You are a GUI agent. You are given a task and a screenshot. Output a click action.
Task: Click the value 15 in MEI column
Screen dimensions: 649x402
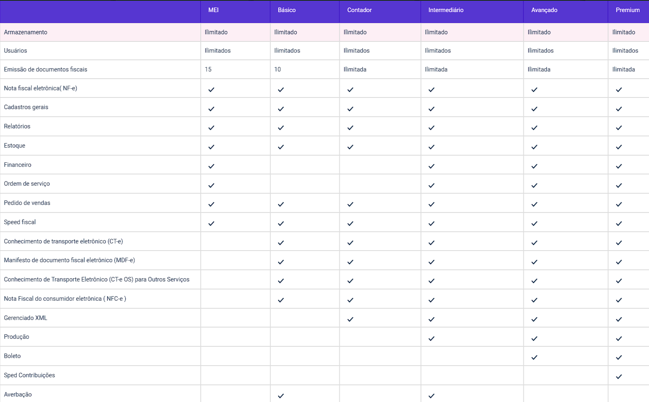pyautogui.click(x=208, y=69)
